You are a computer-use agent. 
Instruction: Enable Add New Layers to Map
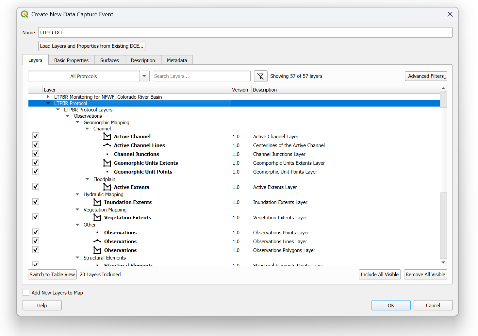click(x=26, y=293)
